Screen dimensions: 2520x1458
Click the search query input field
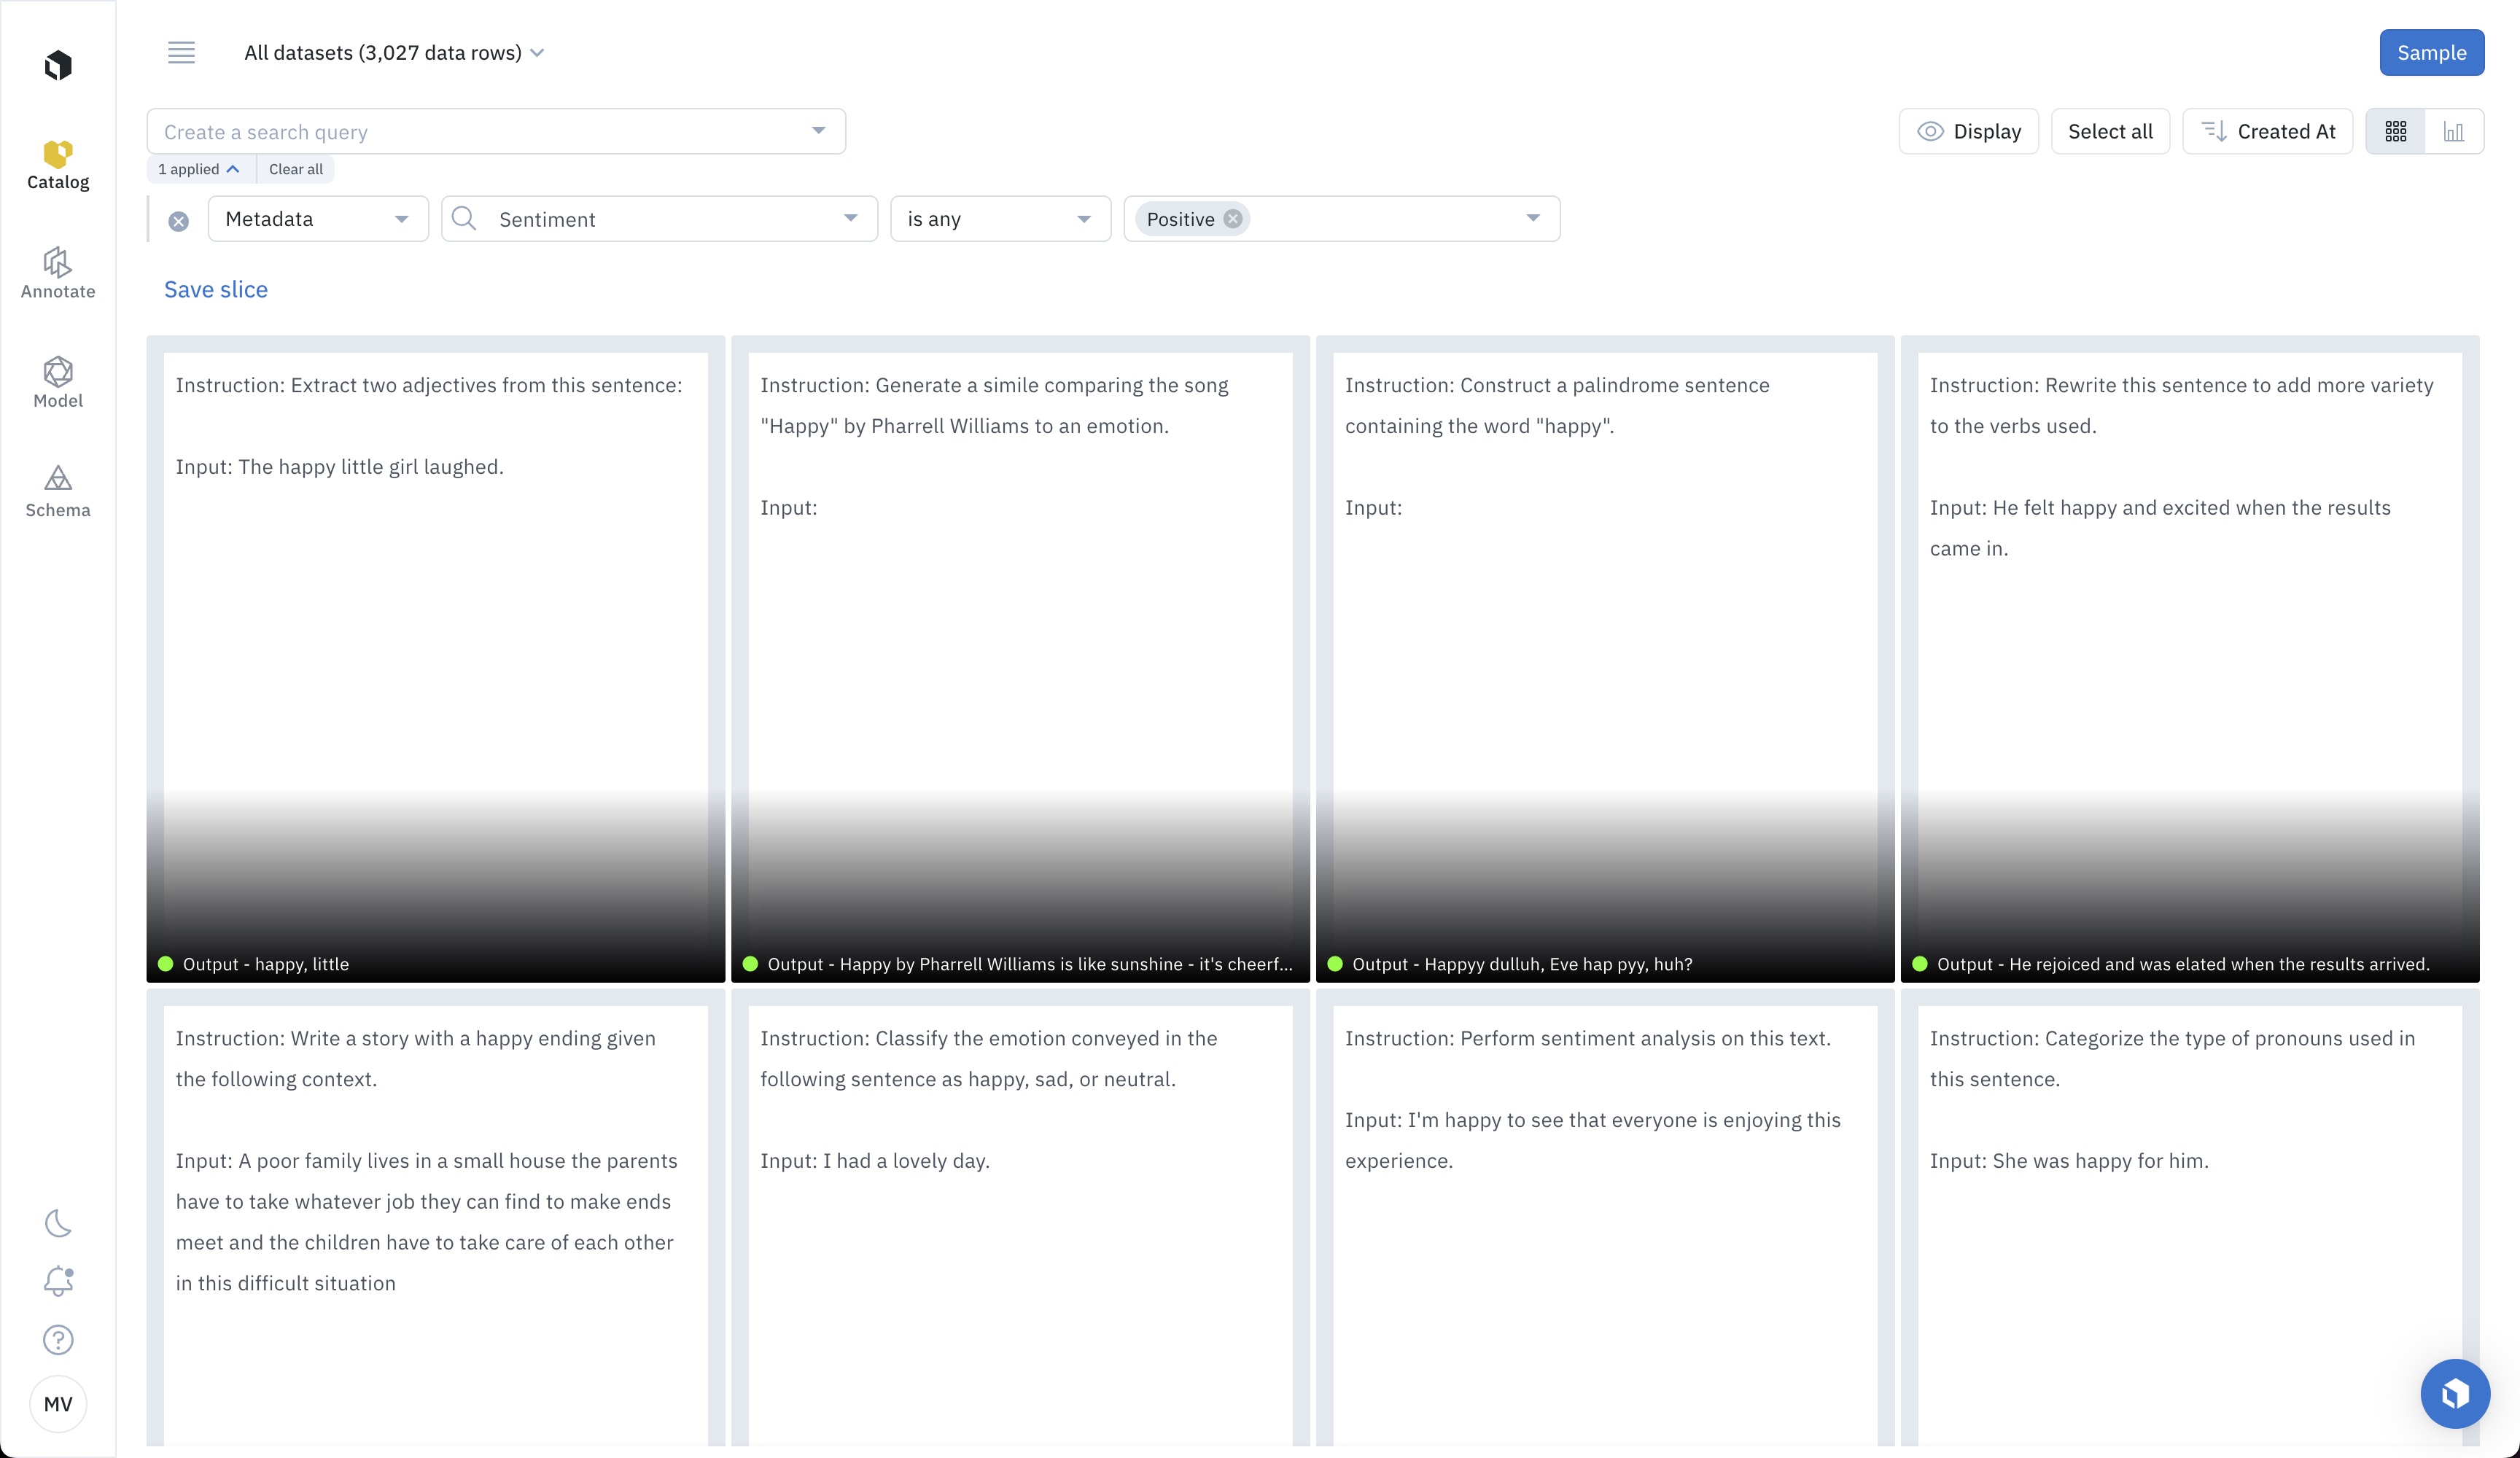pyautogui.click(x=494, y=130)
